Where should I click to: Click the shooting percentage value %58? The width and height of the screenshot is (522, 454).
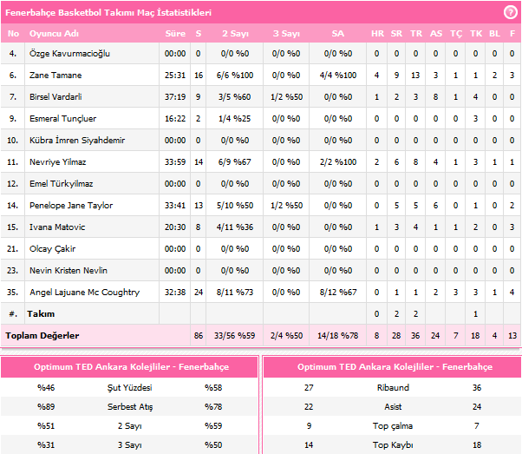tap(213, 388)
